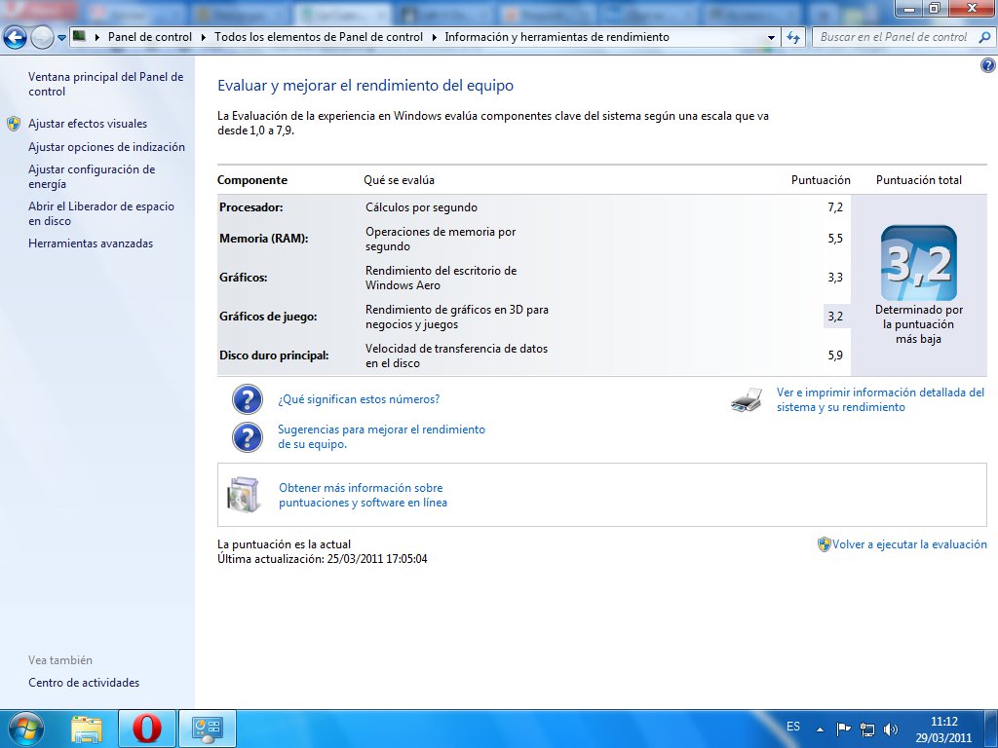Focus the Buscar en el Panel de control field
Screen dimensions: 998x748
click(x=894, y=38)
